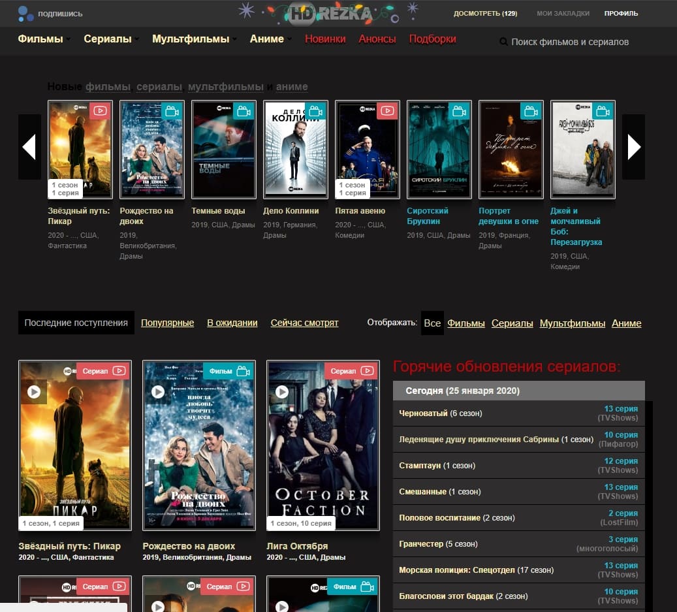Play Звёздный путь: Пикар large poster button
The image size is (677, 612).
coord(34,392)
